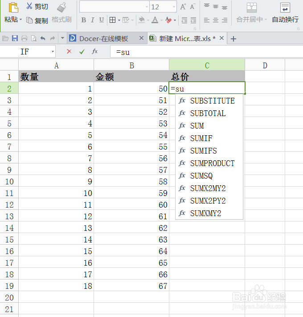Set top vertical alignment
Image resolution: width=303 pixels, height=317 pixels.
click(x=207, y=6)
